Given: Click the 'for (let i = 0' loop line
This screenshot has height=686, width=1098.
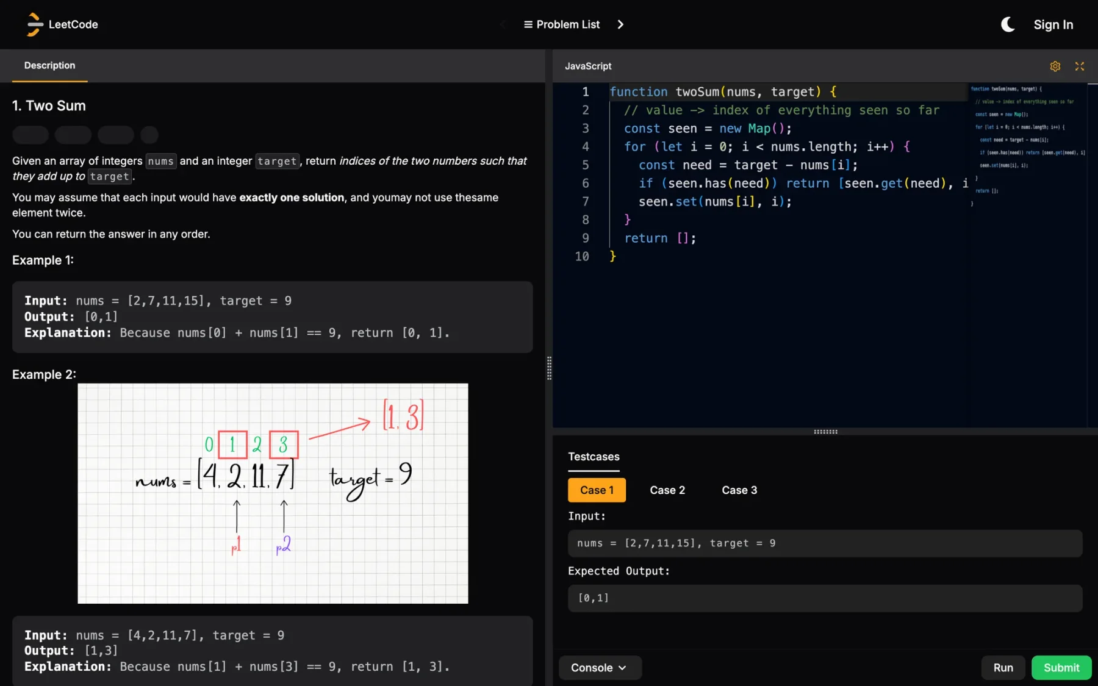Looking at the screenshot, I should pos(767,147).
